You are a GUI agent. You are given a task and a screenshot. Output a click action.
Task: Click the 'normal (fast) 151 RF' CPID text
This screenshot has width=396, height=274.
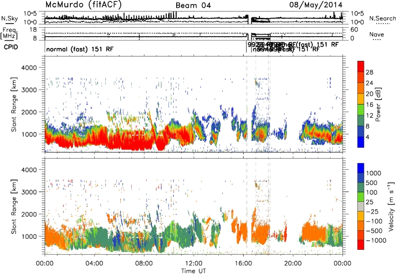pyautogui.click(x=80, y=49)
